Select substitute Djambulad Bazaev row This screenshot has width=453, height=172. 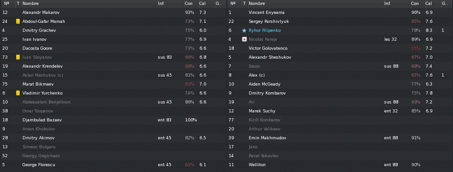coord(113,120)
